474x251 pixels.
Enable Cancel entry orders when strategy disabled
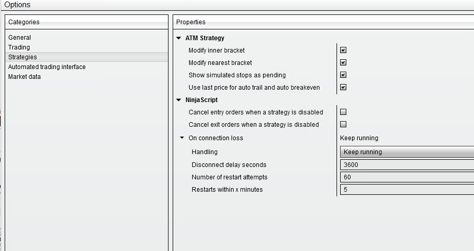(343, 112)
